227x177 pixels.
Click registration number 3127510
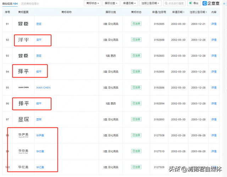tap(159, 151)
